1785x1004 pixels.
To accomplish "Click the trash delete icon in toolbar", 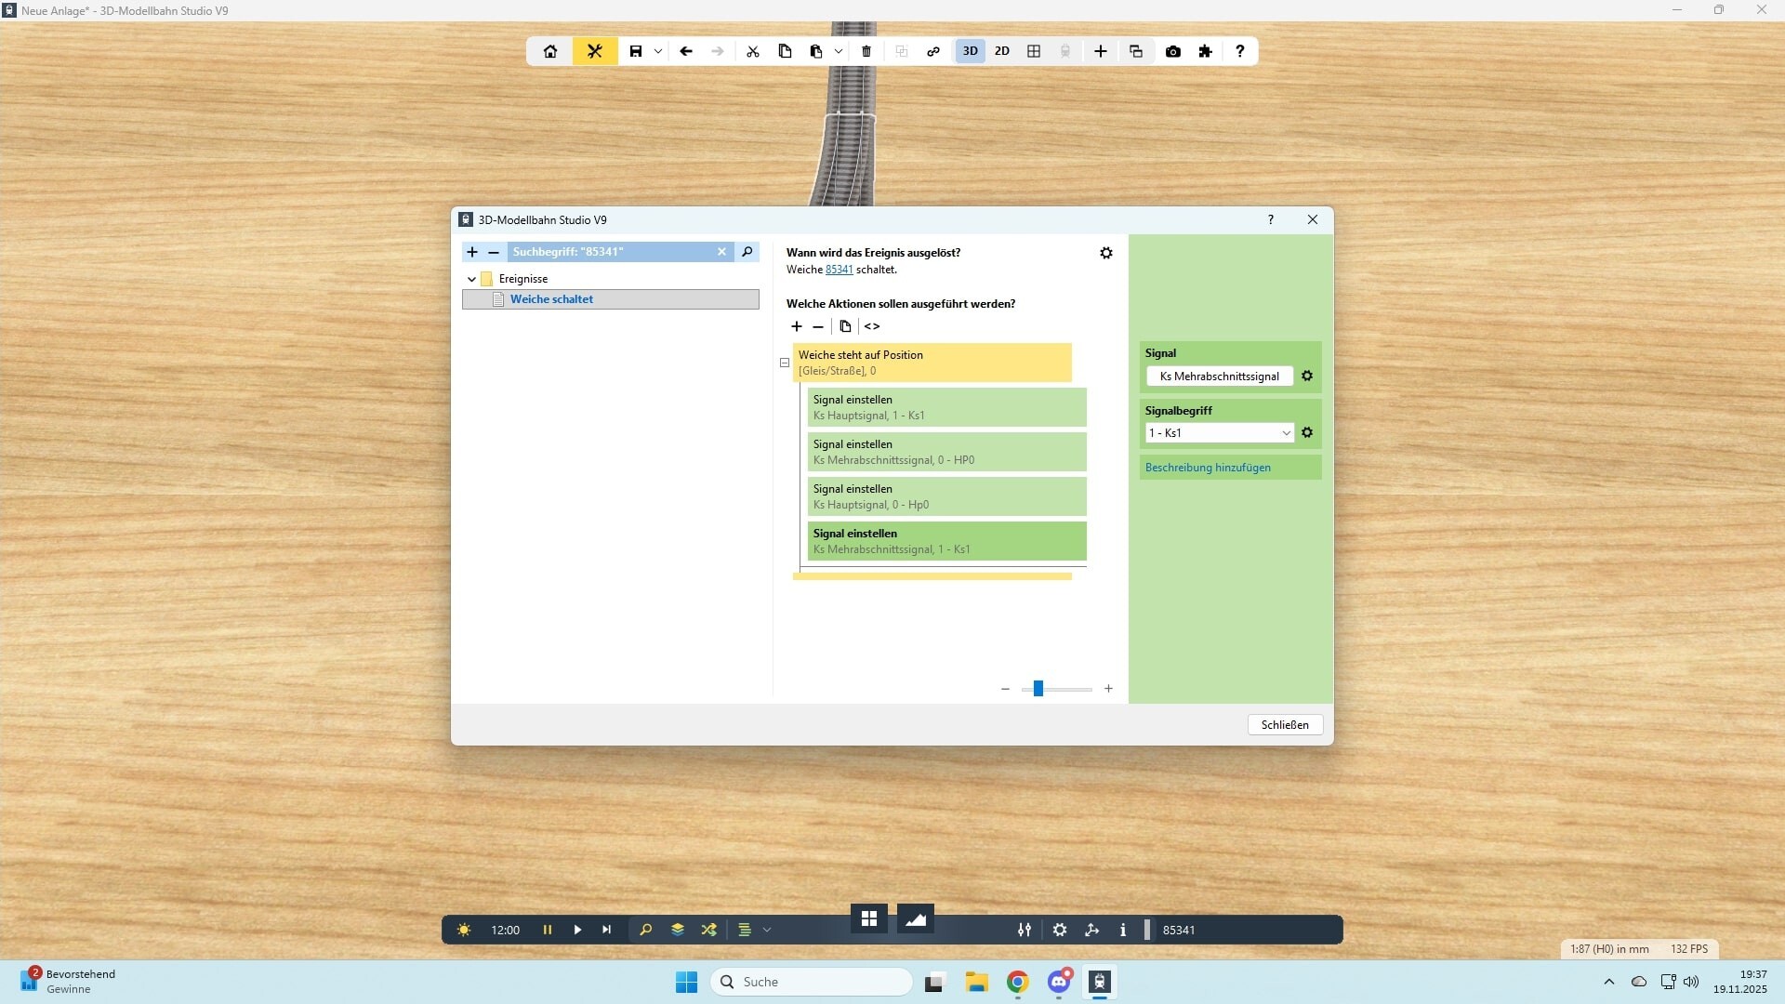I will (866, 51).
